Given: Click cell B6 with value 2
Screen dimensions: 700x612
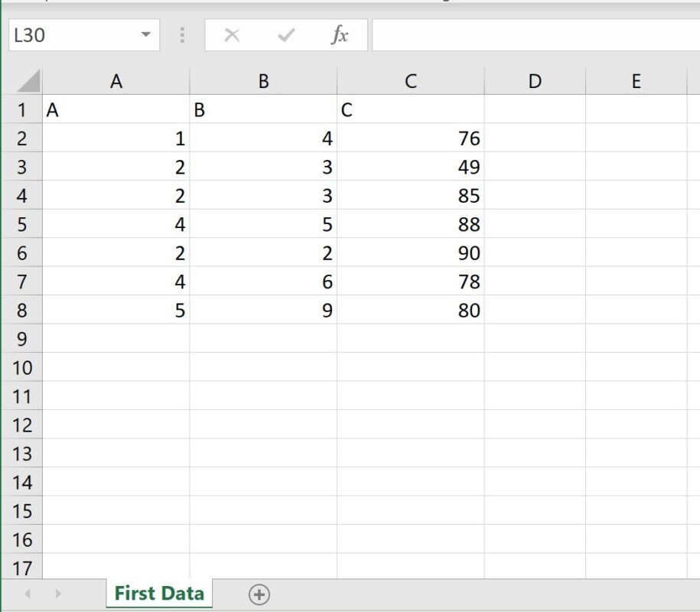Looking at the screenshot, I should (x=263, y=252).
